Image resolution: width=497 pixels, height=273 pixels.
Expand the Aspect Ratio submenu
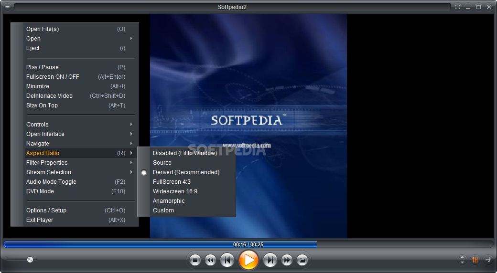(x=81, y=153)
